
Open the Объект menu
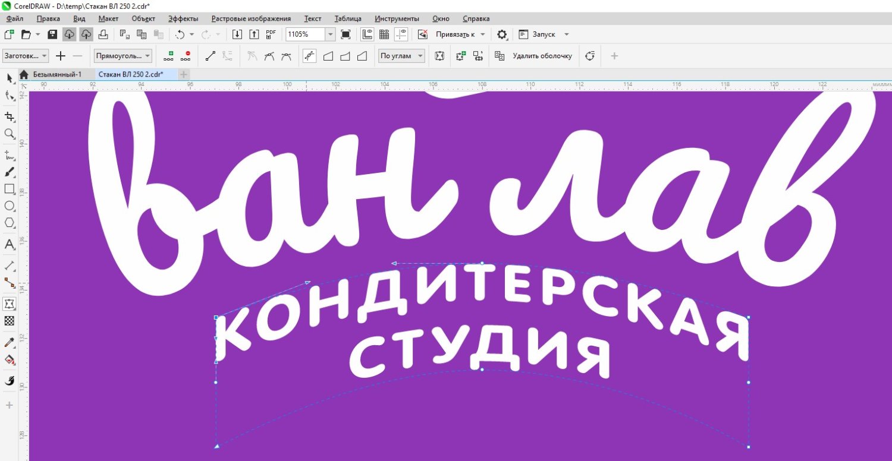(143, 18)
